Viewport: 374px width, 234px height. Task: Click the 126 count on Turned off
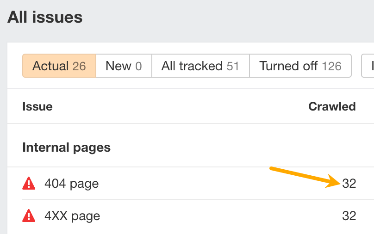tap(331, 66)
